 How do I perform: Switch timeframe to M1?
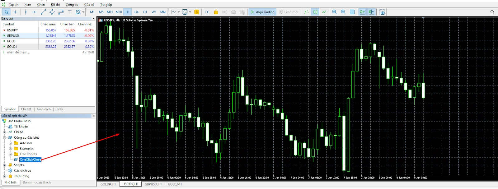[92, 12]
